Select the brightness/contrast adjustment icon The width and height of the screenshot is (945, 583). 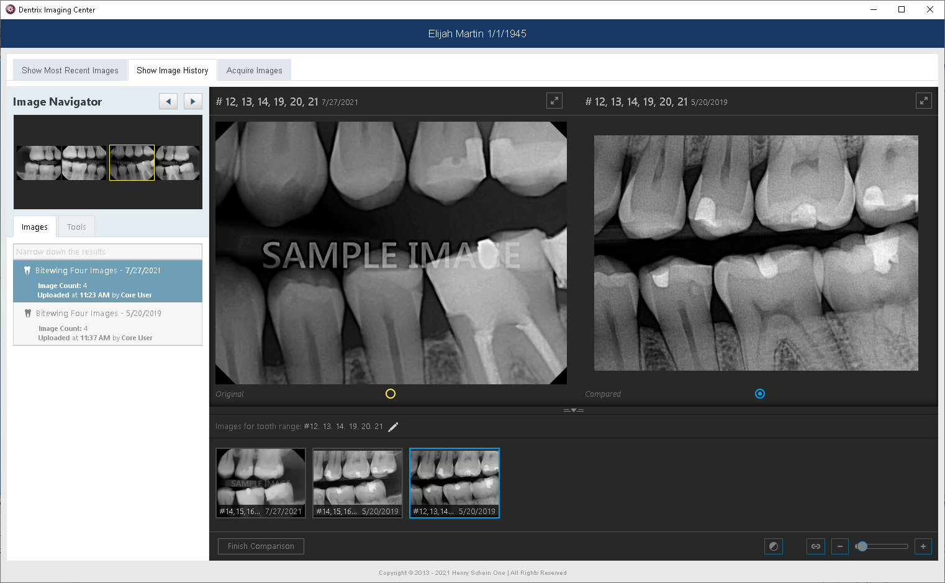pos(774,546)
